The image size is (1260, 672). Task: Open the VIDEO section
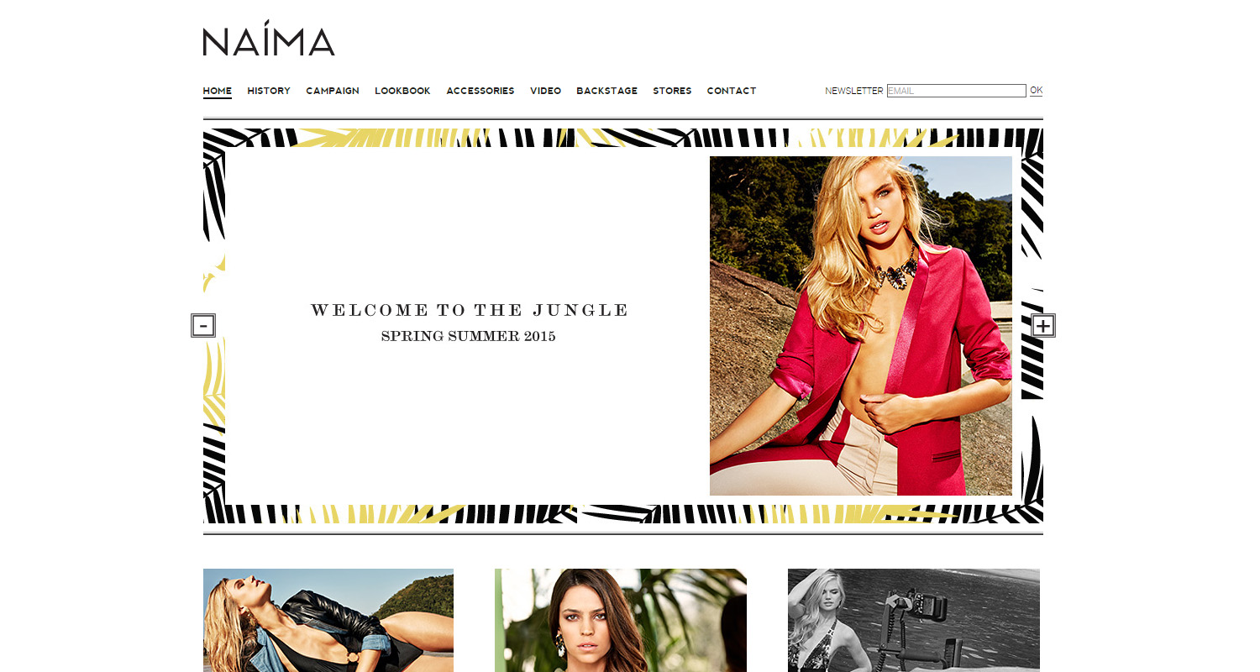(x=545, y=91)
